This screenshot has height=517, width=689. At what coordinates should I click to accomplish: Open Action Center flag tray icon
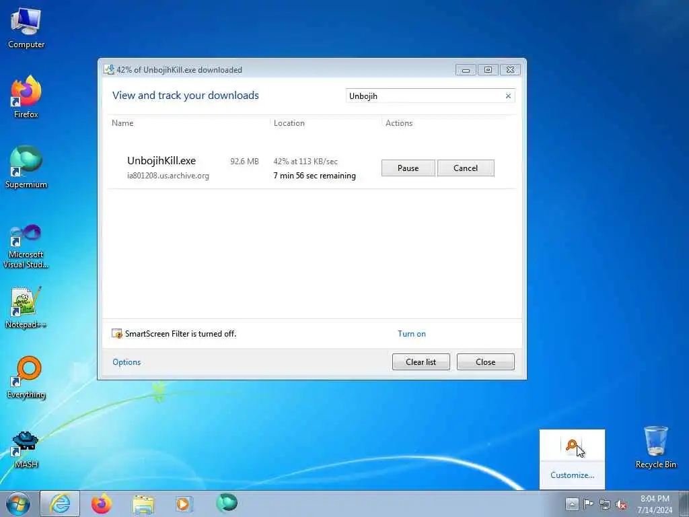588,504
